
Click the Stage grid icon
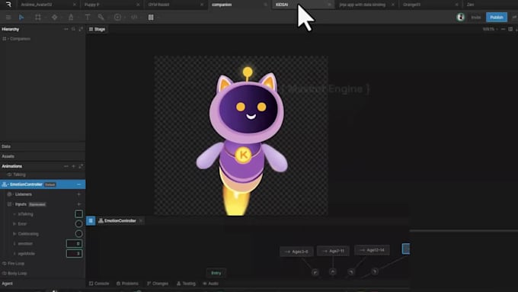click(91, 29)
